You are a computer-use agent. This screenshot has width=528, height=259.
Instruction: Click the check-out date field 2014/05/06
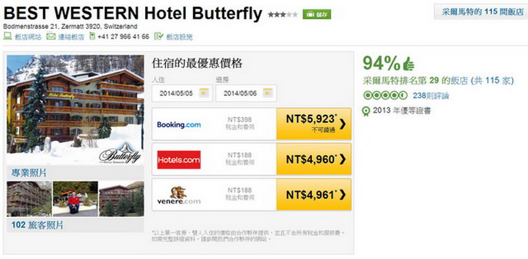click(x=246, y=94)
